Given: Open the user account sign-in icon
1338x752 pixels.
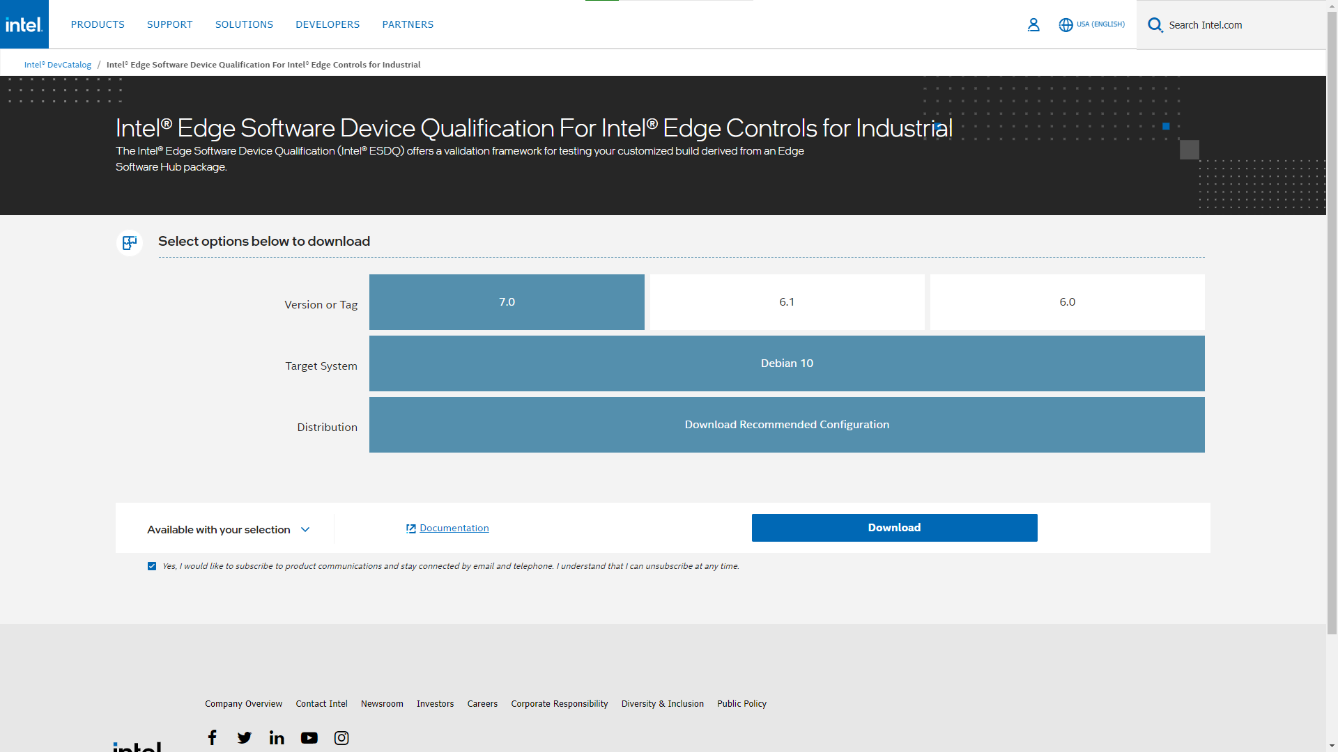Looking at the screenshot, I should (1033, 25).
